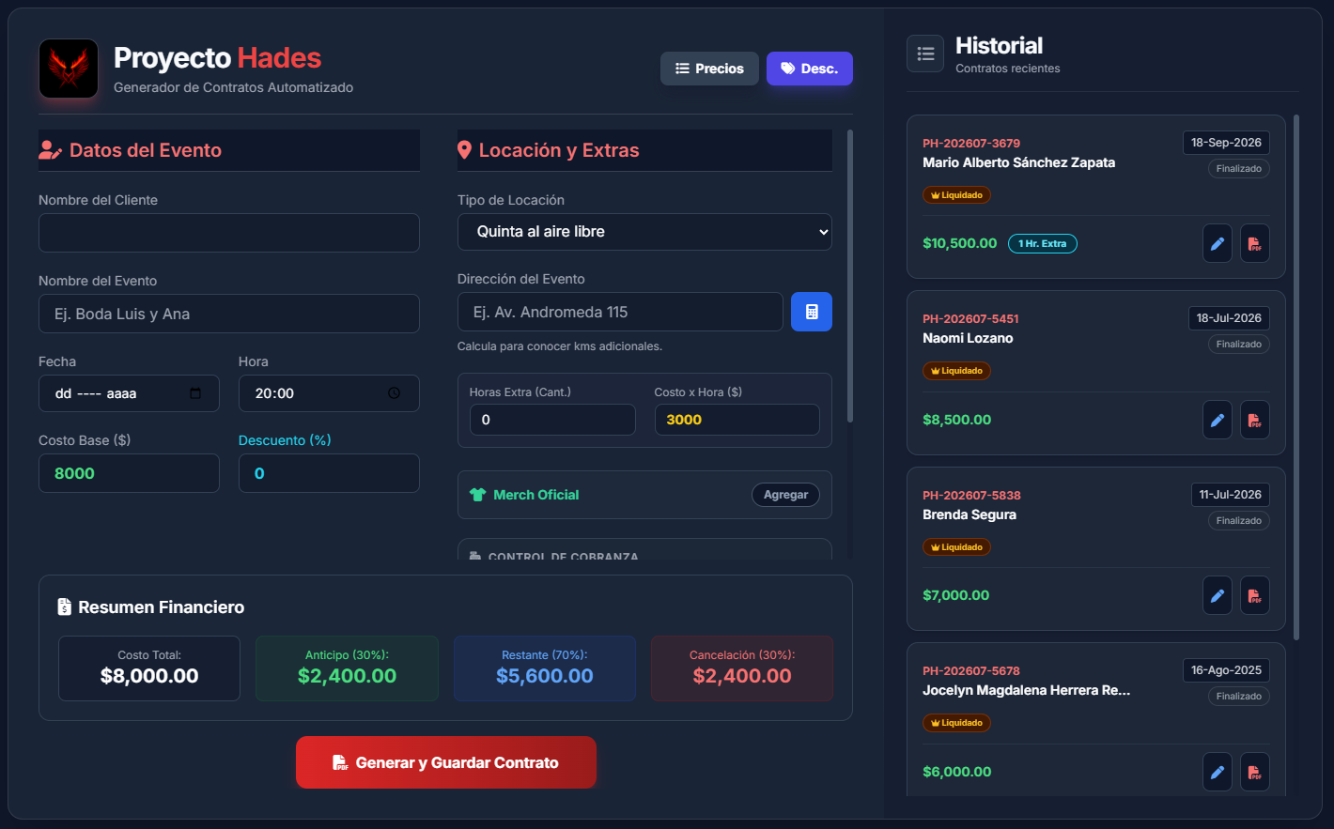Click the blue calculator icon beside address

pos(812,312)
